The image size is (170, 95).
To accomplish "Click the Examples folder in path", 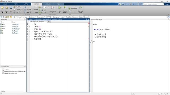I will pyautogui.click(x=56, y=17).
